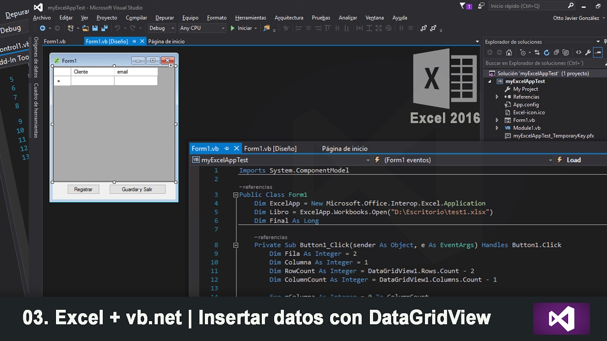Click the Collapse All icon in Solution Explorer
This screenshot has height=341, width=607.
[x=556, y=53]
